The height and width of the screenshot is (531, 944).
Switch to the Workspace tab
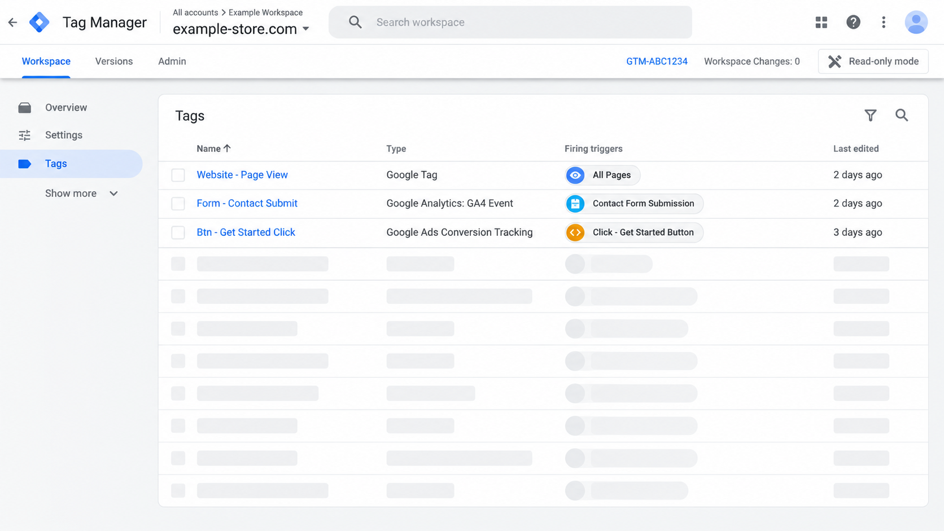pyautogui.click(x=46, y=62)
